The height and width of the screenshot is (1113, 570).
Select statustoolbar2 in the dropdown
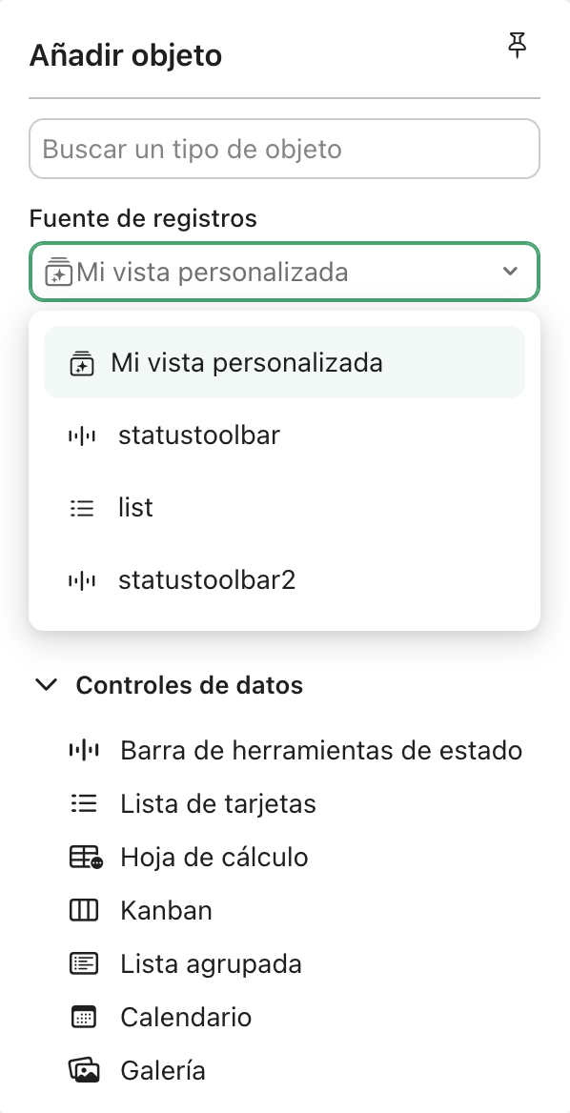tap(207, 579)
